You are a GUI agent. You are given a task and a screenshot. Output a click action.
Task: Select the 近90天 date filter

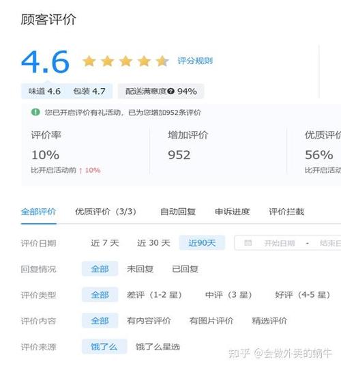pos(202,243)
